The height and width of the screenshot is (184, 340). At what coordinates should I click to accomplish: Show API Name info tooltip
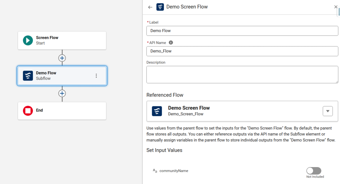click(x=171, y=43)
